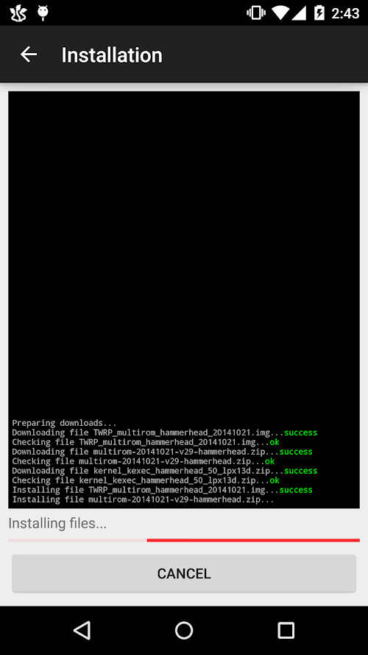Tap the back arrow beside Installation
The image size is (368, 655).
pos(29,55)
